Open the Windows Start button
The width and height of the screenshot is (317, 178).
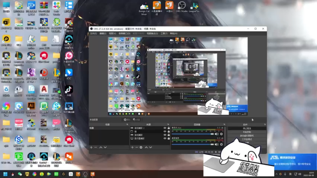coord(5,174)
